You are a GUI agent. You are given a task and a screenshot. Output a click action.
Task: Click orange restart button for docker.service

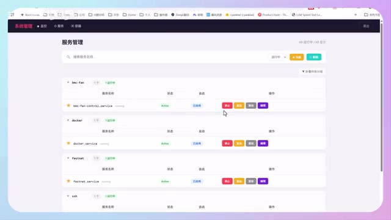[x=239, y=144]
